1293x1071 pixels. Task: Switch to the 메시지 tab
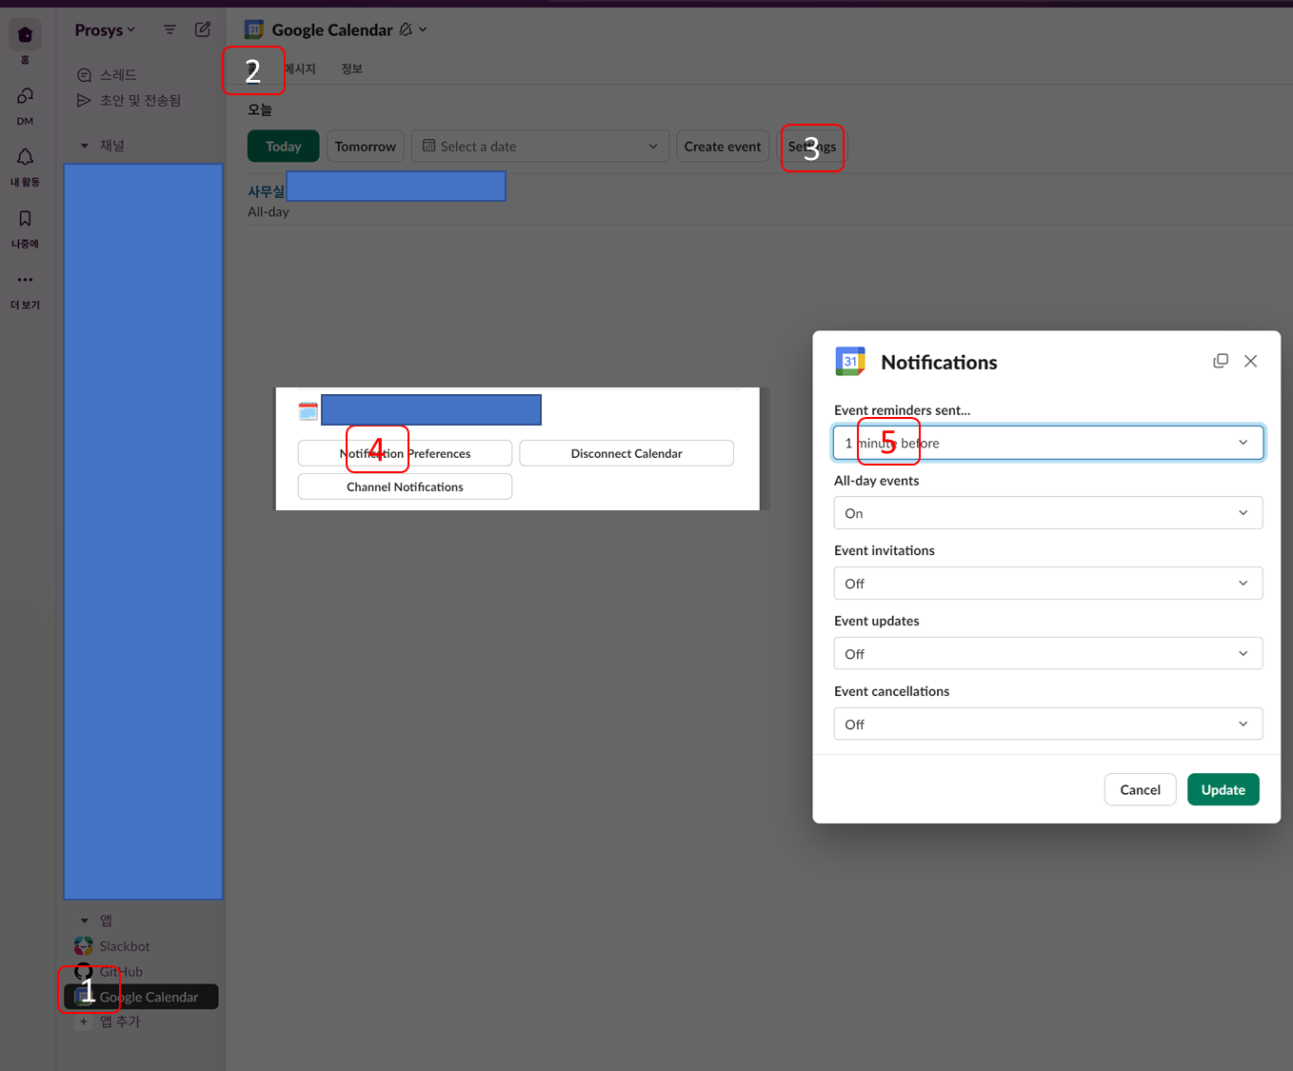[298, 69]
